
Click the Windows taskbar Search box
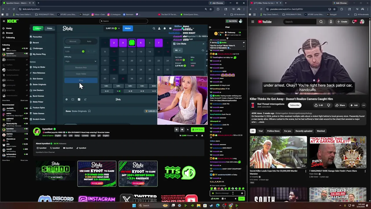153,206
